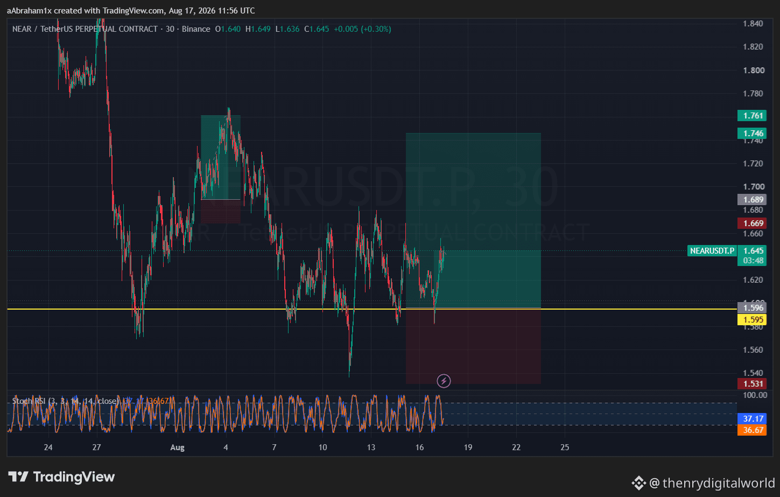Click the 1.720 price axis tick

(x=753, y=164)
